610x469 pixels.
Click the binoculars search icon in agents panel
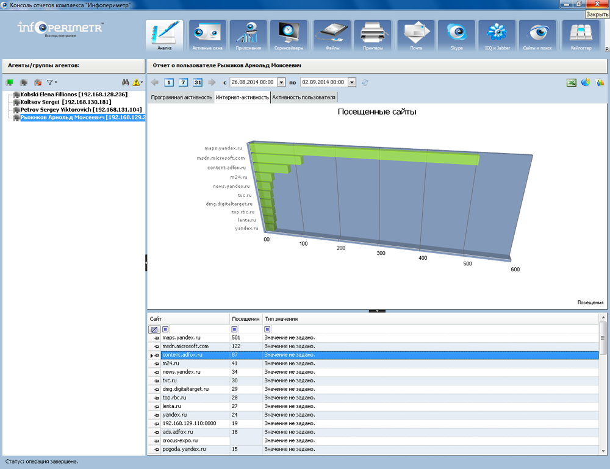pos(126,82)
